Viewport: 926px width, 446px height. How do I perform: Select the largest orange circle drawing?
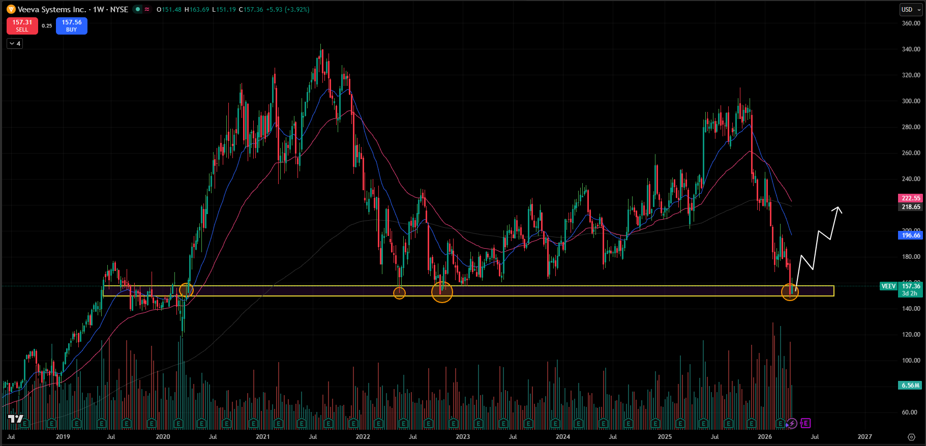click(442, 292)
